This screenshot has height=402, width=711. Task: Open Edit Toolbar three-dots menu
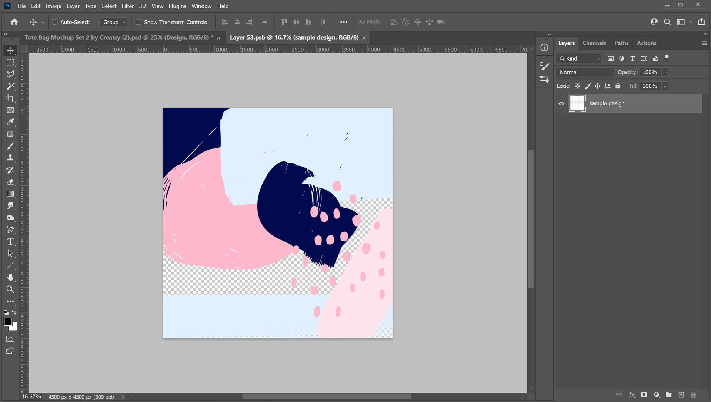10,301
